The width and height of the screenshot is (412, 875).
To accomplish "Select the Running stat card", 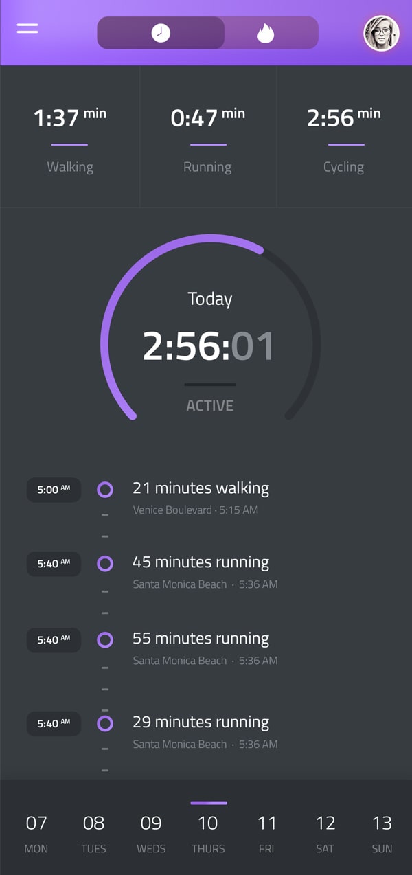I will click(207, 137).
